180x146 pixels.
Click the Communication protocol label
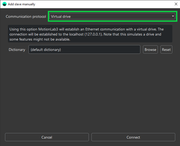pyautogui.click(x=26, y=16)
